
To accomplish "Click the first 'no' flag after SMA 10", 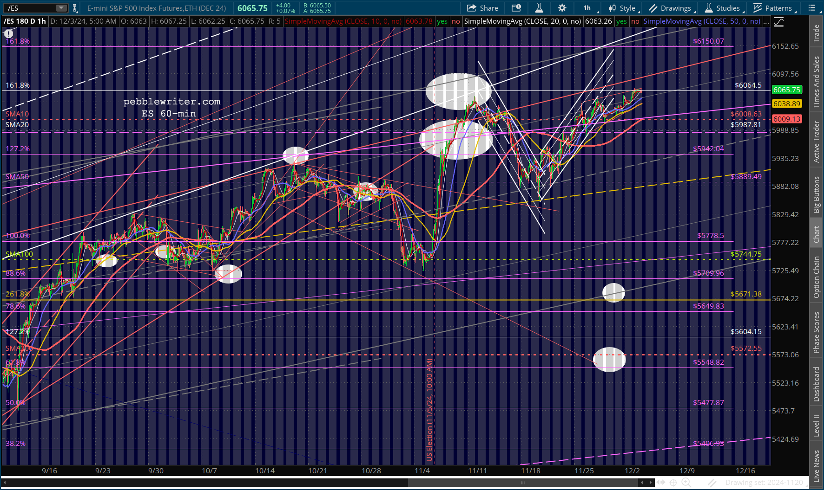I will [456, 21].
